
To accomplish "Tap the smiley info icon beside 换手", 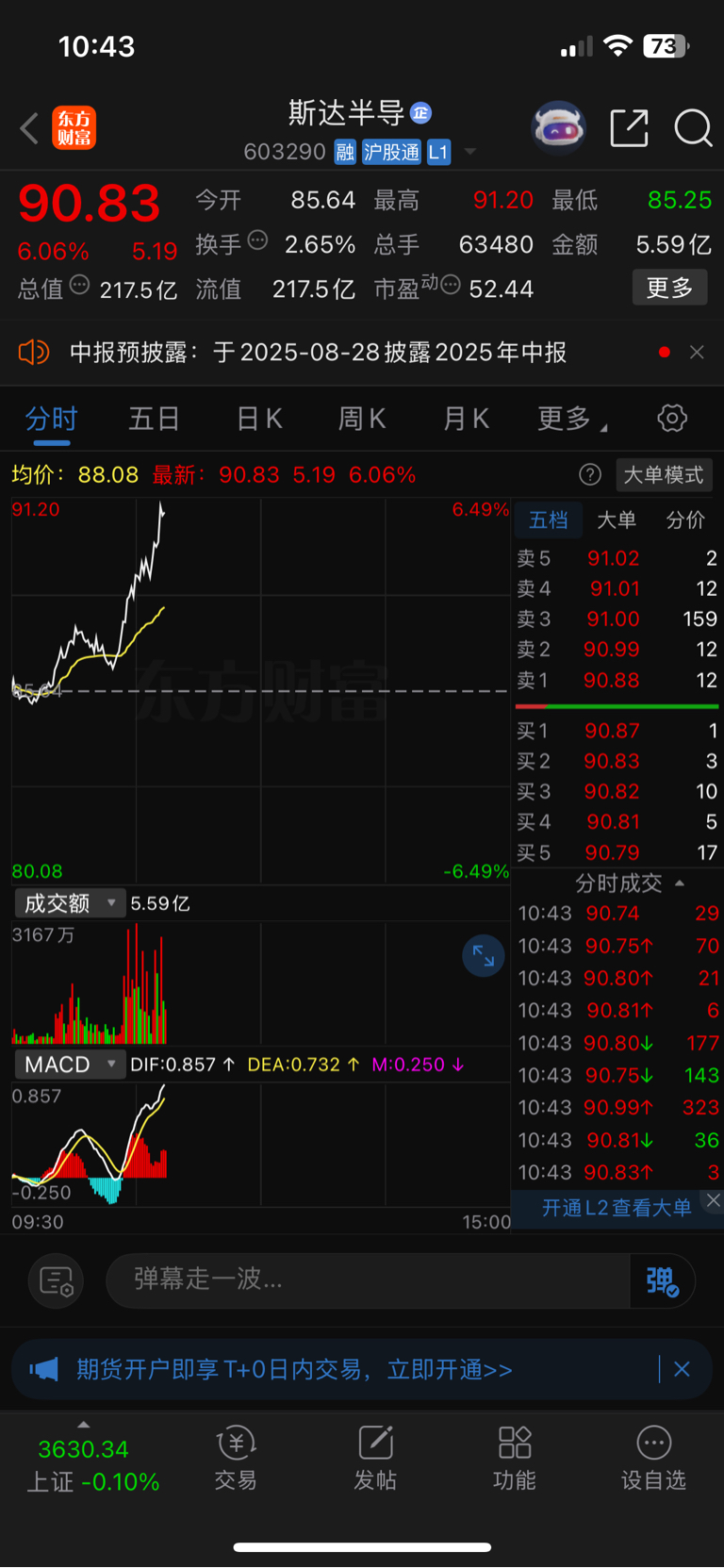I will [257, 240].
